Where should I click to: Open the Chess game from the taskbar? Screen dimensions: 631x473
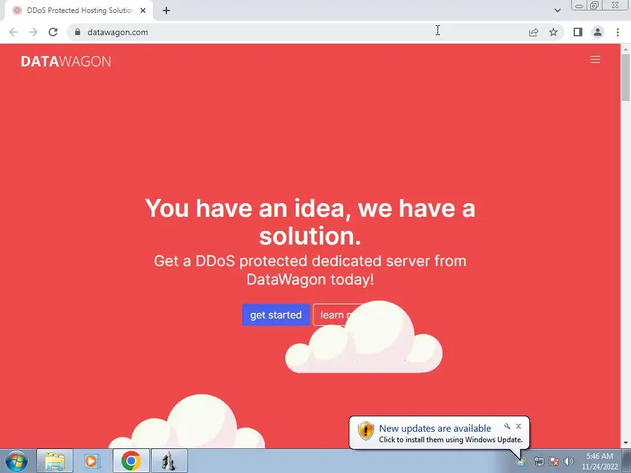169,461
